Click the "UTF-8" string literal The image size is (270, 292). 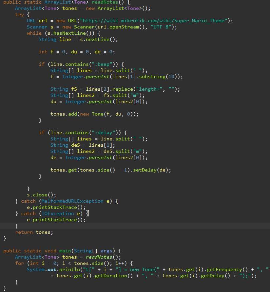(161, 27)
